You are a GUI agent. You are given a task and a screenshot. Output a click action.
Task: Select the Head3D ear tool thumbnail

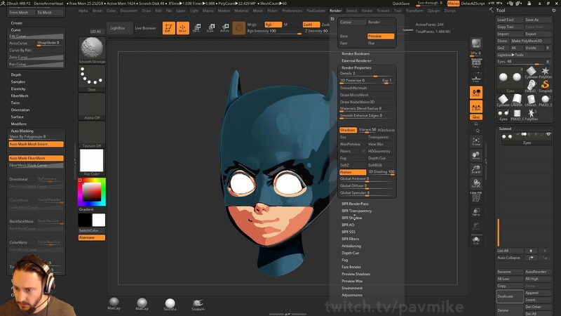[x=531, y=86]
